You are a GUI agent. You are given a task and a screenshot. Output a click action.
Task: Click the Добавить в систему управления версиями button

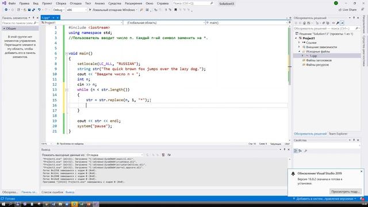325,199
